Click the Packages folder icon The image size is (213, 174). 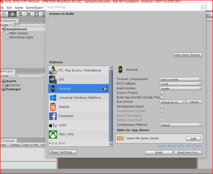click(x=3, y=89)
